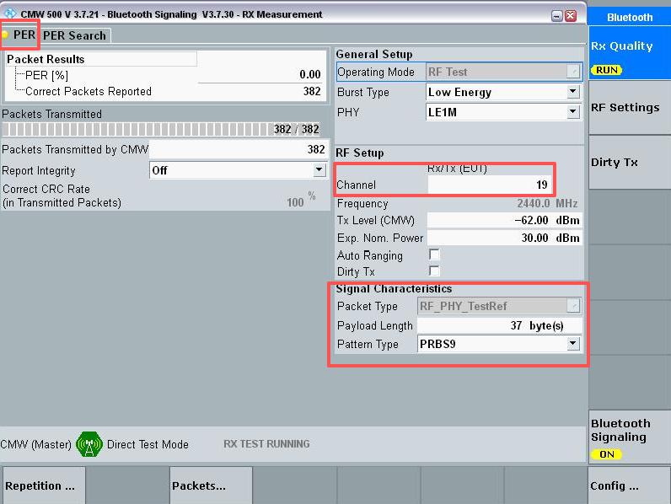Image resolution: width=671 pixels, height=504 pixels.
Task: Close the RX Measurement window
Action: [x=571, y=16]
